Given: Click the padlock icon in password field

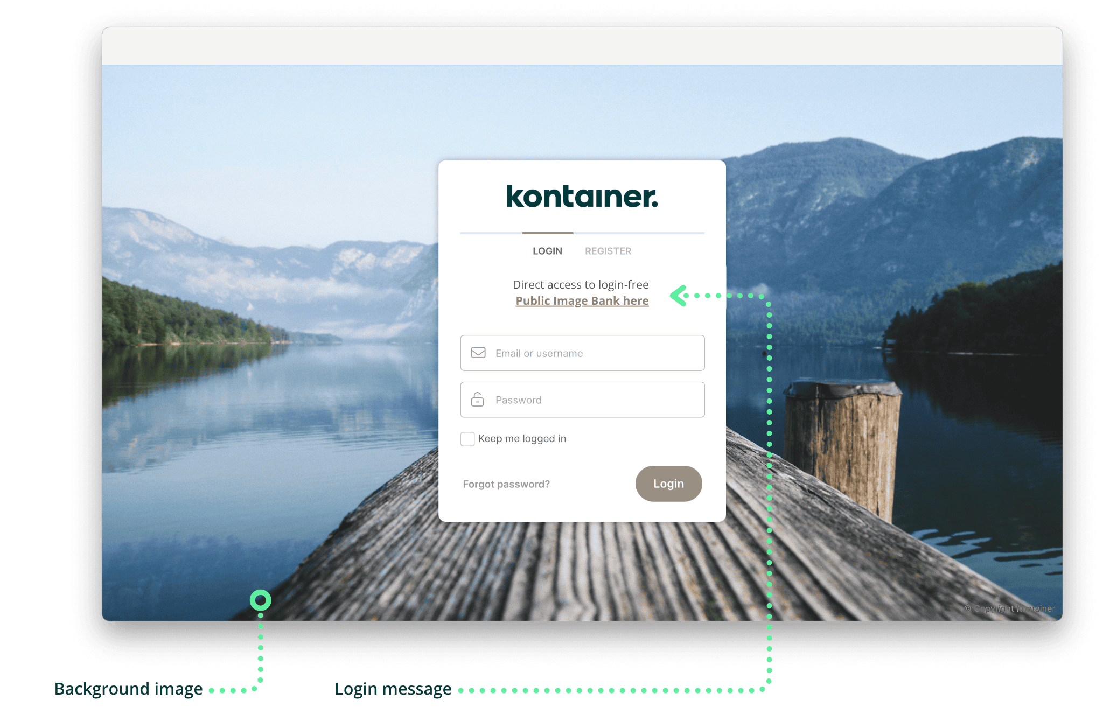Looking at the screenshot, I should pyautogui.click(x=479, y=400).
